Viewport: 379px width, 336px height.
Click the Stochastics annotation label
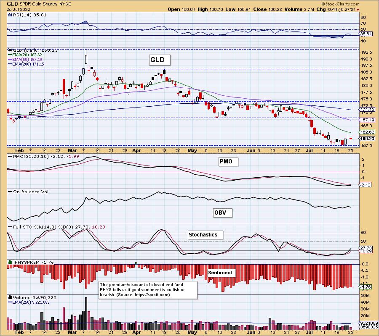point(205,235)
